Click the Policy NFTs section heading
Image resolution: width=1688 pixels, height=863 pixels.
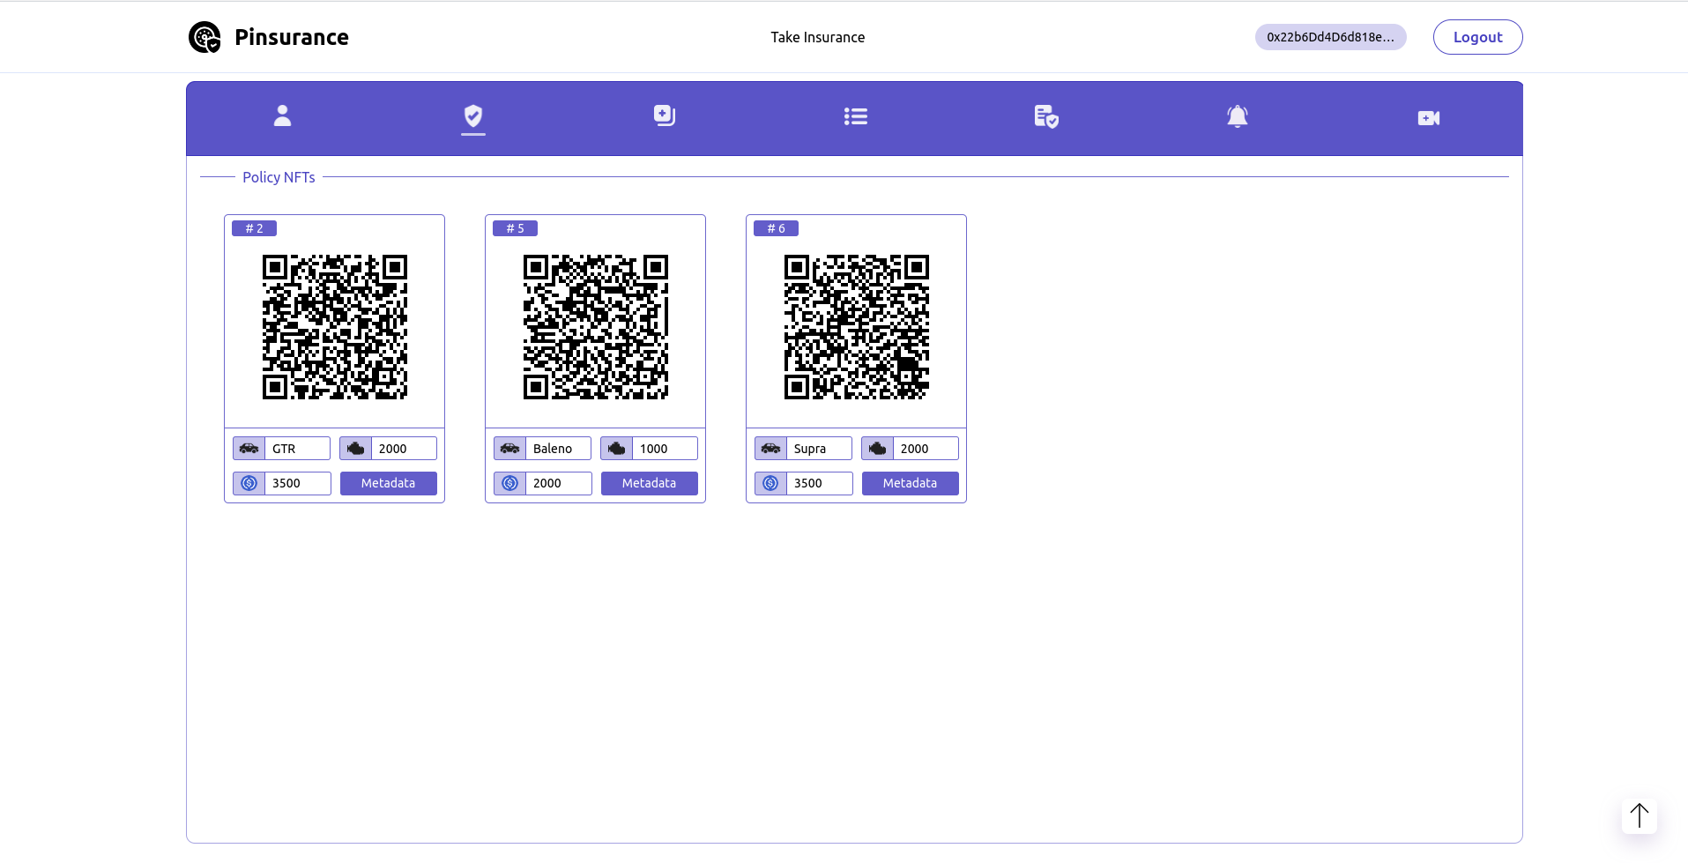(x=279, y=177)
